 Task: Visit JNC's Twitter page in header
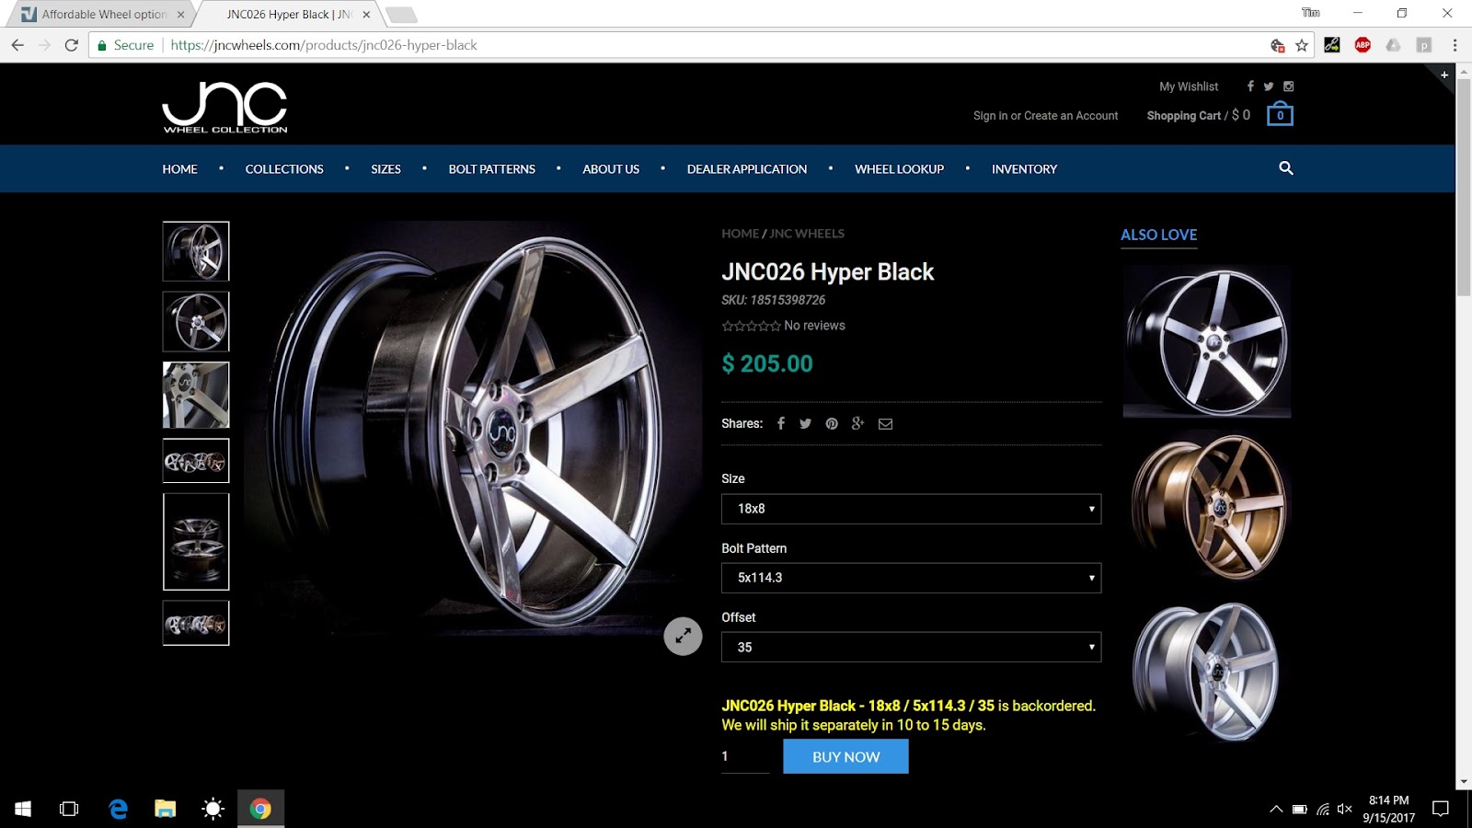(x=1269, y=86)
